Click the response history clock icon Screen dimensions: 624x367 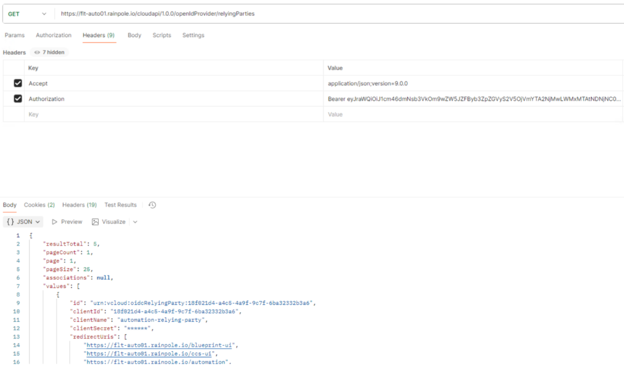pos(152,205)
